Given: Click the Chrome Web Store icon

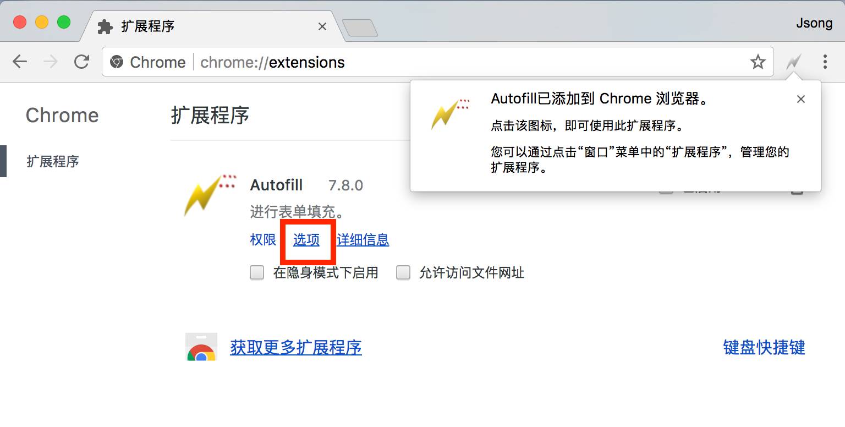Looking at the screenshot, I should pyautogui.click(x=201, y=347).
